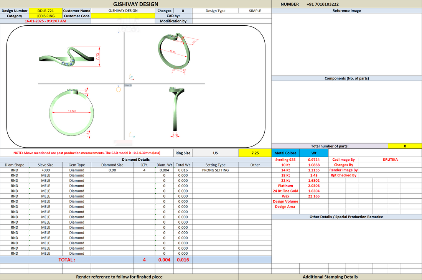This screenshot has height=280, width=422.
Task: Click the axis gizmo in bottom-right viewport
Action: 131,135
